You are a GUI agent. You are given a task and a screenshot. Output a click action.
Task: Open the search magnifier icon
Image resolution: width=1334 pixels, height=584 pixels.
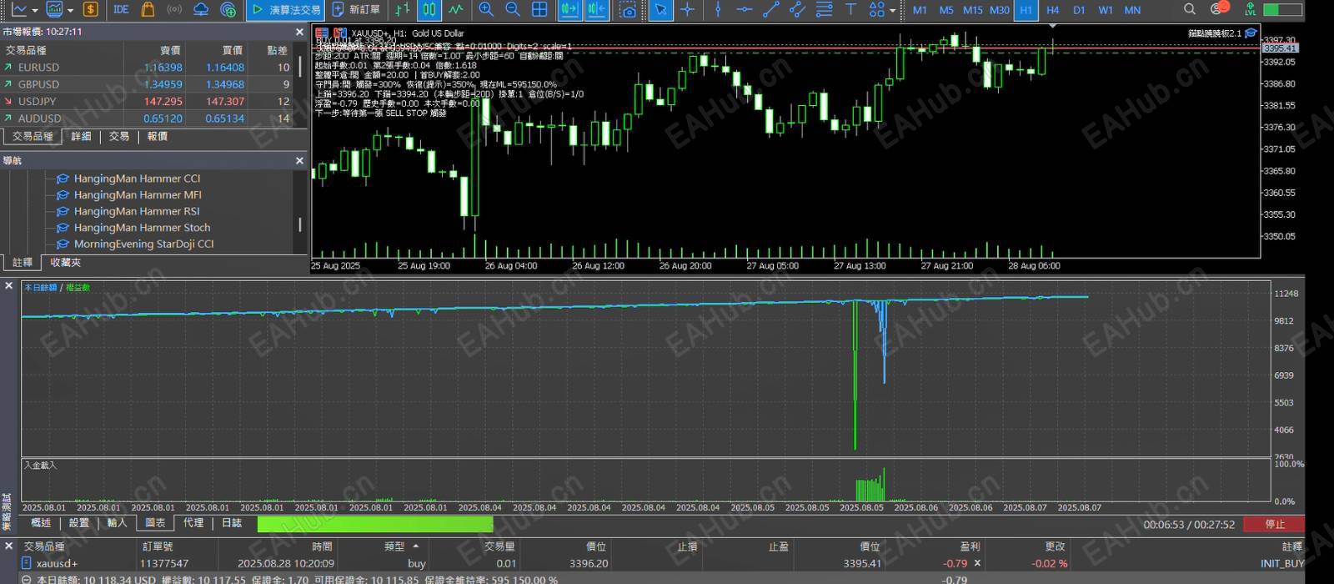point(1190,9)
